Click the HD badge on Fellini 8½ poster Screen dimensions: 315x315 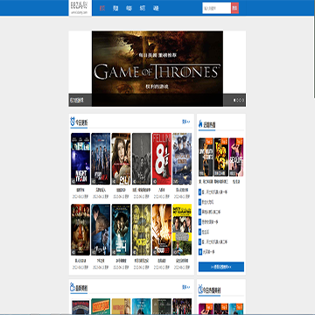(x=155, y=181)
